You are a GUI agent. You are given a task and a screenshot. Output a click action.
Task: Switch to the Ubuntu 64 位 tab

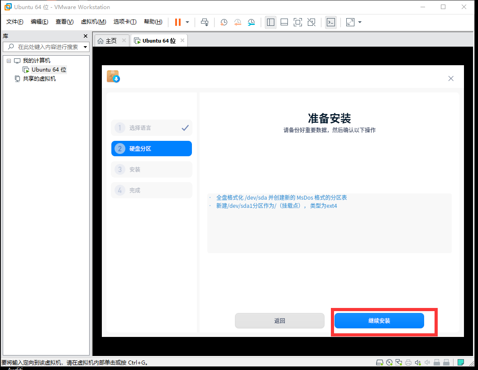click(159, 41)
